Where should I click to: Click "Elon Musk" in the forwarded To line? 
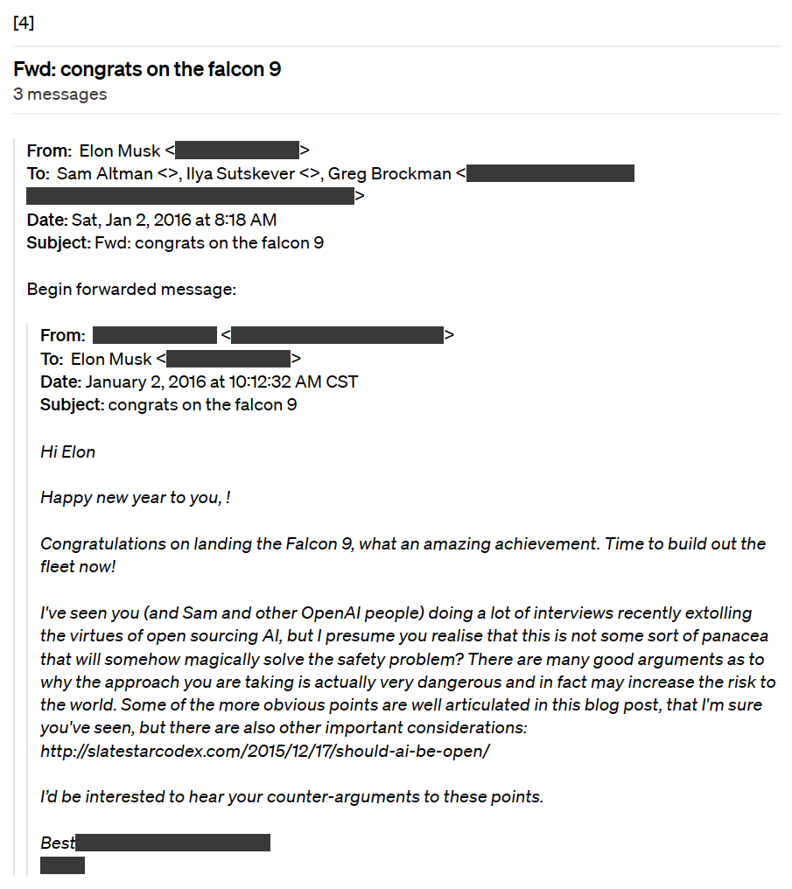point(111,358)
